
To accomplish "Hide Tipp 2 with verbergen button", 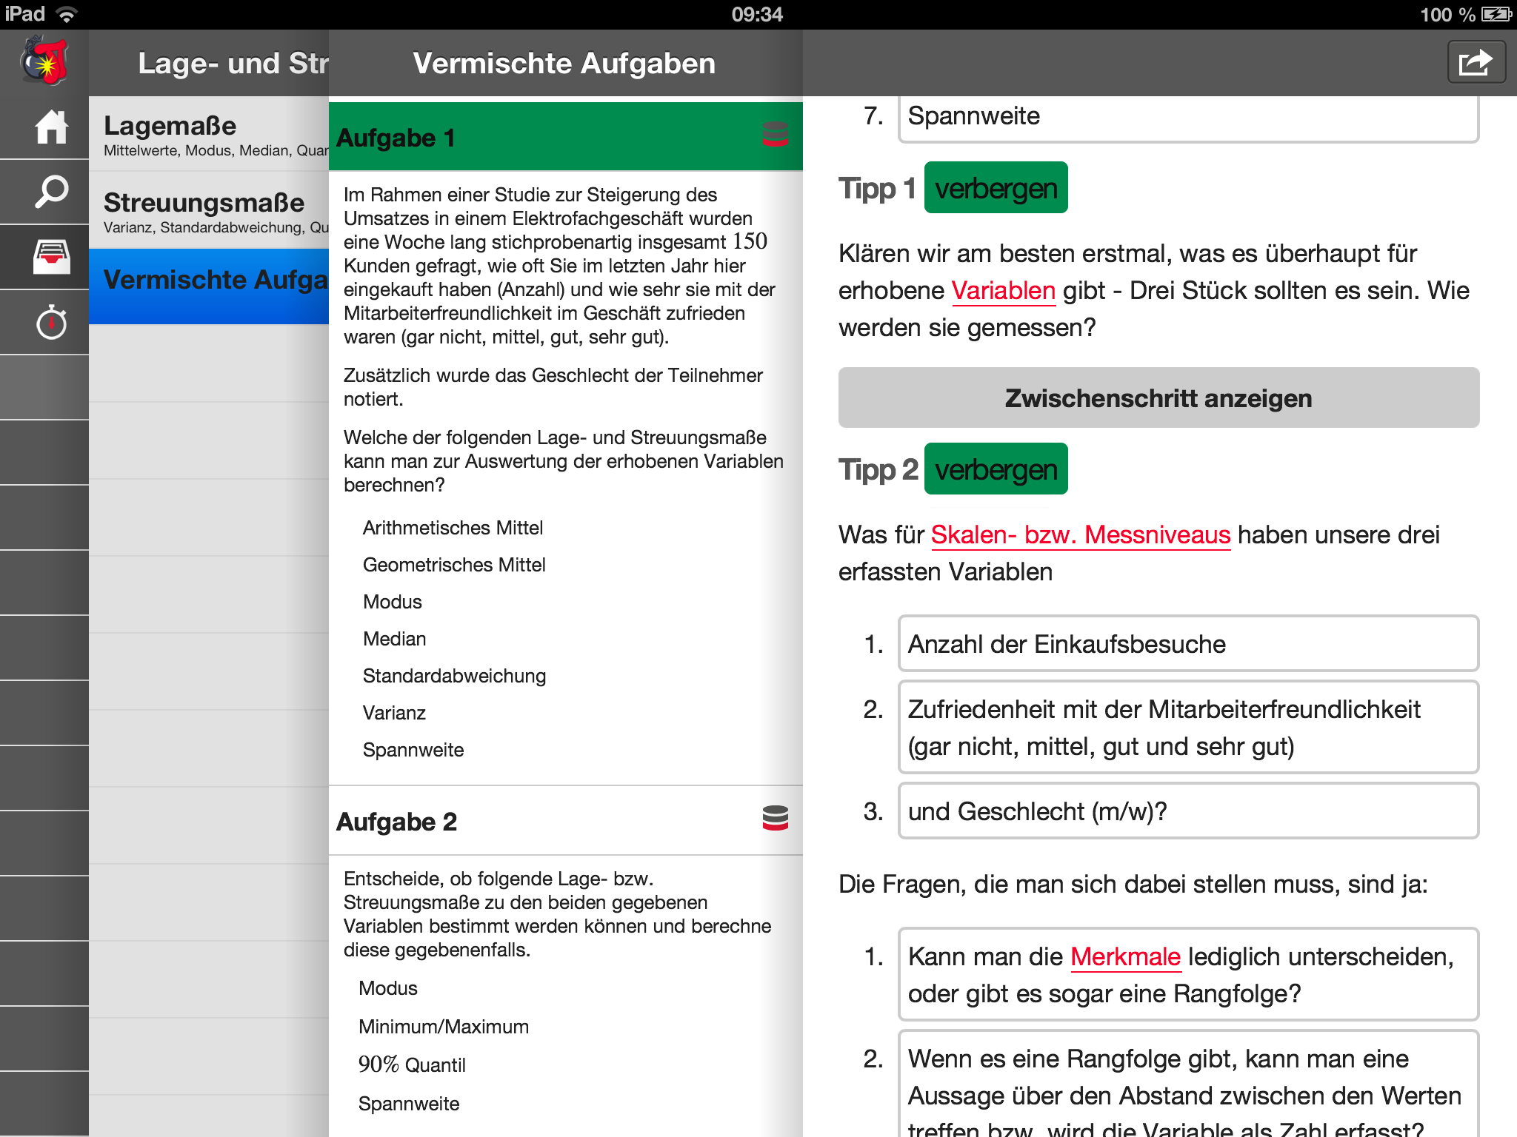I will pyautogui.click(x=996, y=469).
